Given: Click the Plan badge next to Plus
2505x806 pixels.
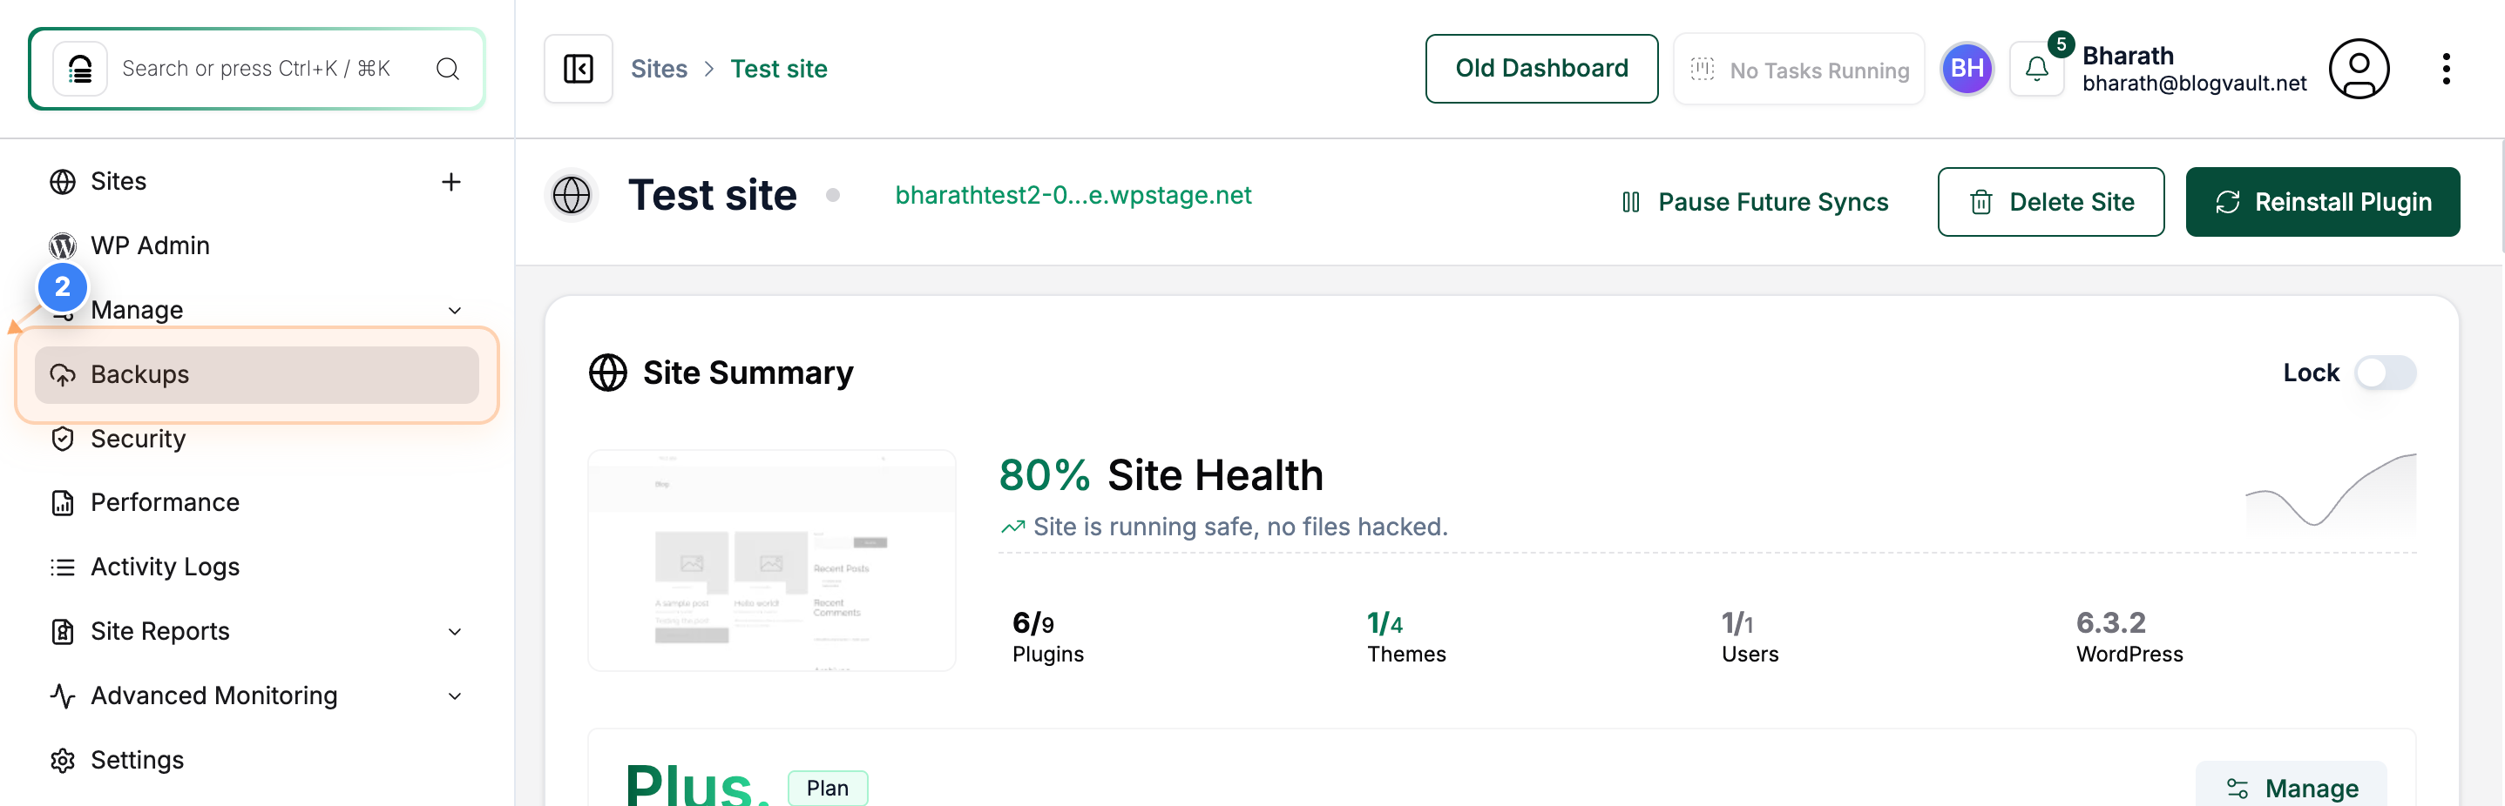Looking at the screenshot, I should pyautogui.click(x=828, y=788).
